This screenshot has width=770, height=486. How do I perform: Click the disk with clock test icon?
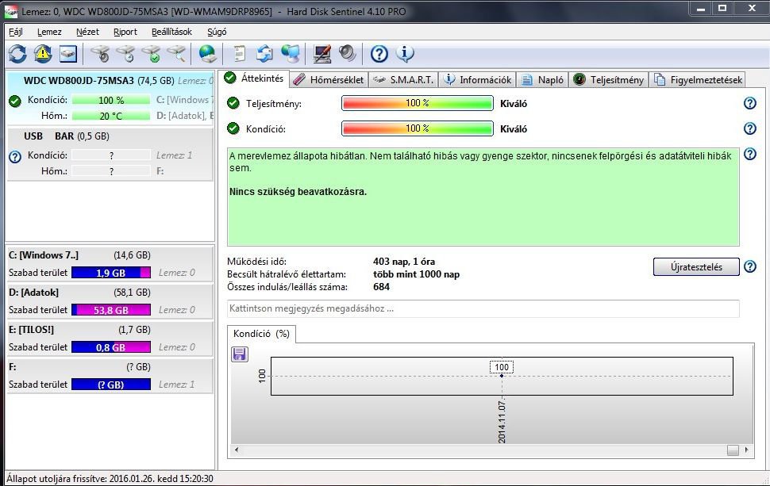(x=126, y=53)
